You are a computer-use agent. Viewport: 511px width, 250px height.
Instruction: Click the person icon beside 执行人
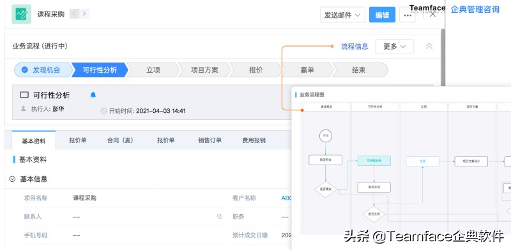coord(23,108)
